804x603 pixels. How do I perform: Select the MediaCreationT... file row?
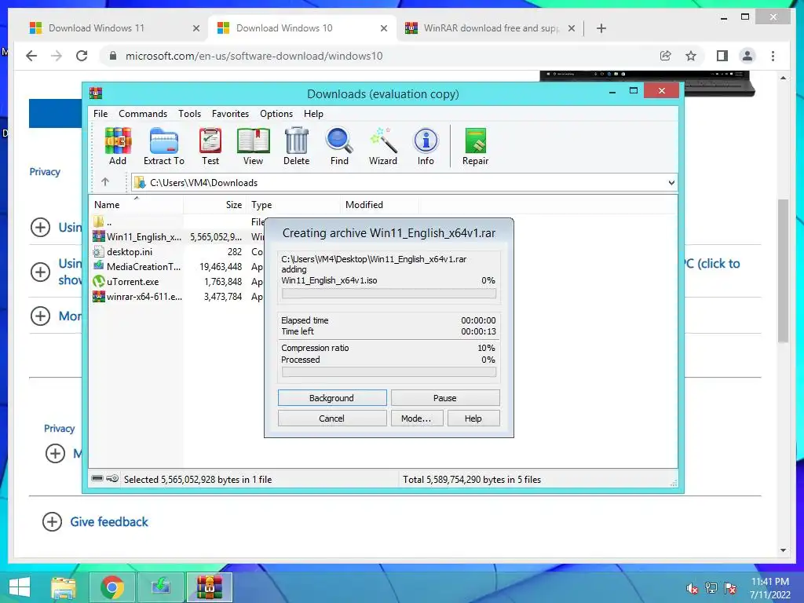pos(177,267)
